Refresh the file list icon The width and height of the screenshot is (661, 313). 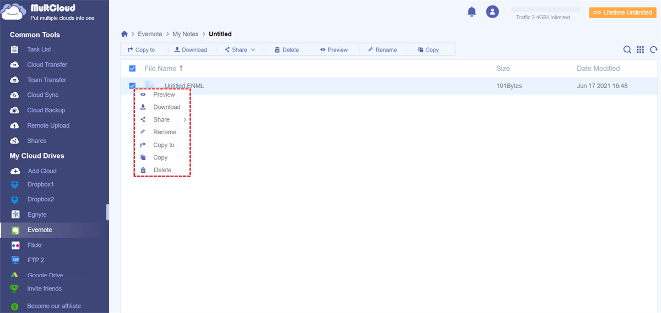[654, 50]
